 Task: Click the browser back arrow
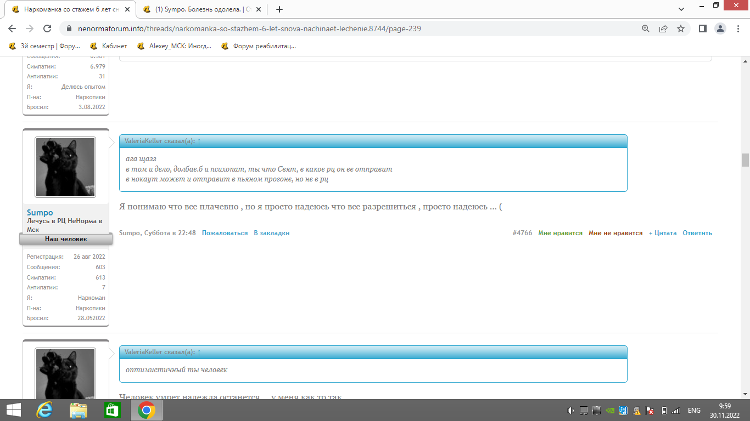(x=12, y=29)
